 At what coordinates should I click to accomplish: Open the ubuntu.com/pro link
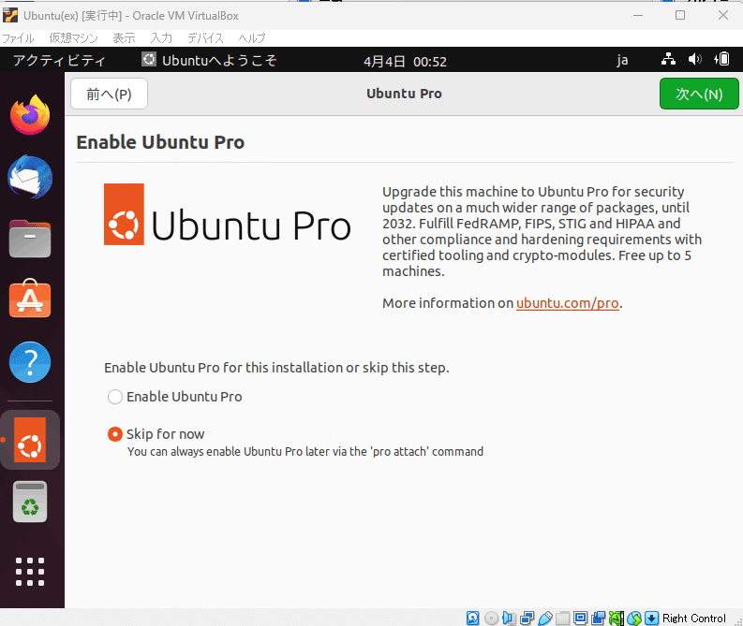coord(567,303)
